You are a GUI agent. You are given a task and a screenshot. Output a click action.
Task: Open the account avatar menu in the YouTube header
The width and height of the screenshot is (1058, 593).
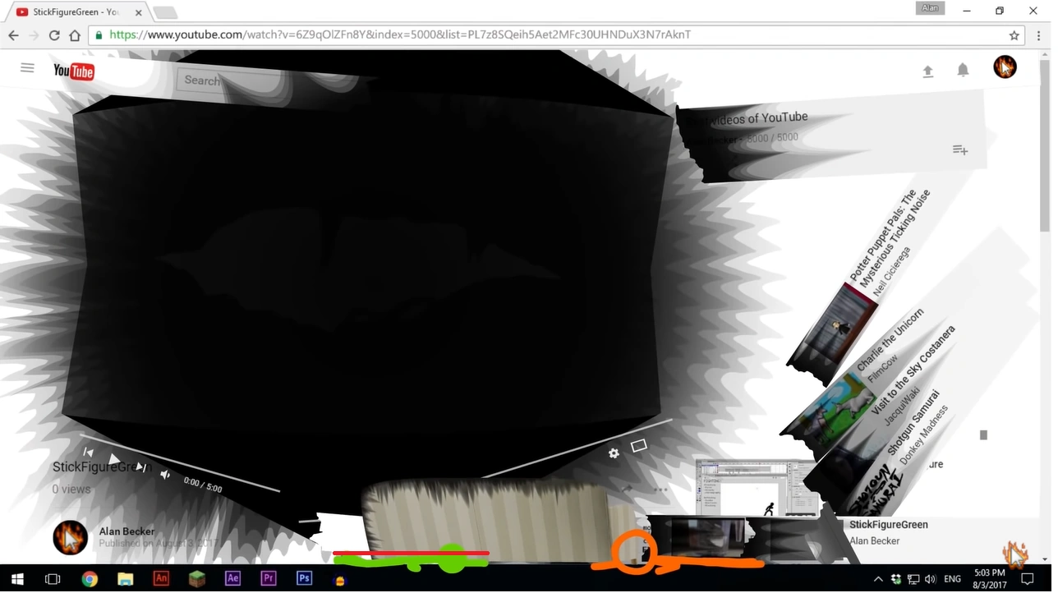coord(1005,67)
